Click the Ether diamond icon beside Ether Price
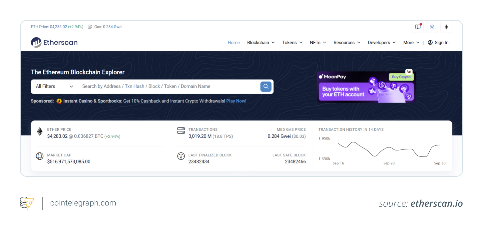 [x=40, y=131]
